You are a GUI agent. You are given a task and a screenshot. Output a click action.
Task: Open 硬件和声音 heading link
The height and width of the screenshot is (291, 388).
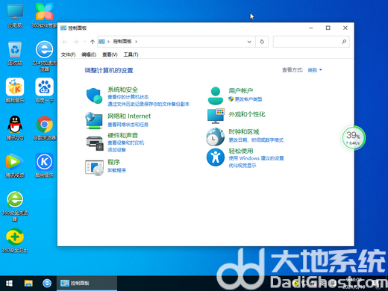(x=122, y=135)
